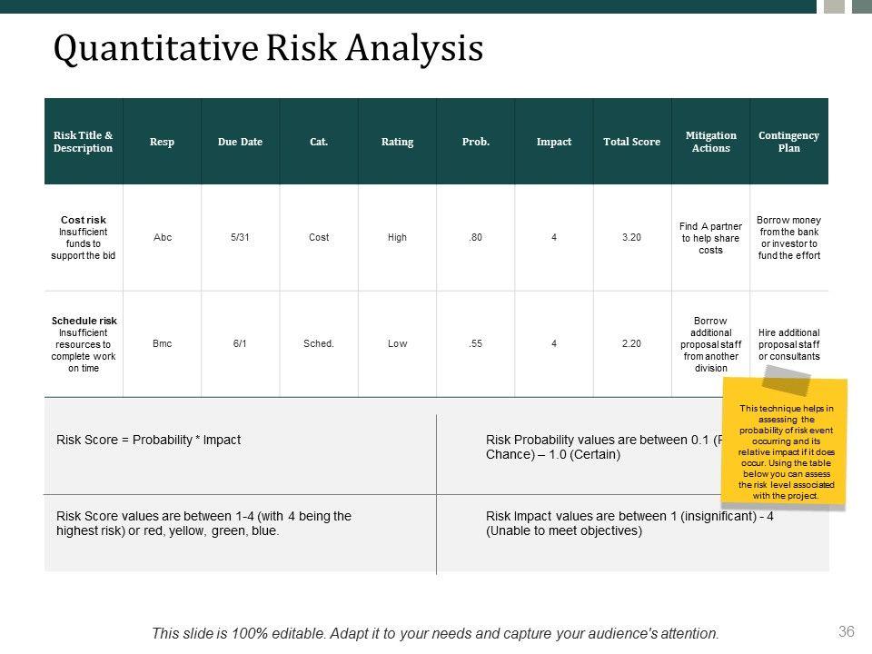Click 'Risk Score = Probability * Impact' text
The height and width of the screenshot is (654, 872).
click(149, 441)
